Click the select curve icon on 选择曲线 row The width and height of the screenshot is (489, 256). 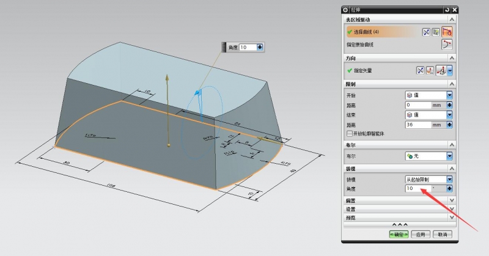click(x=448, y=32)
